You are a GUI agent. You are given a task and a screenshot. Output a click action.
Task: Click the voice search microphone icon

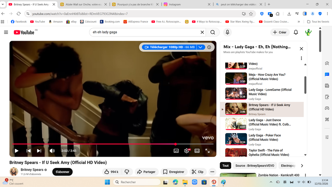227,32
